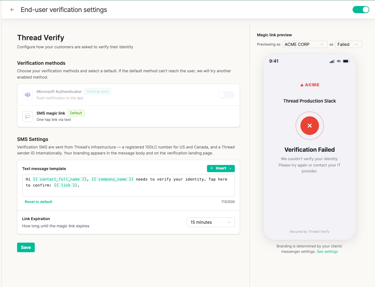This screenshot has width=375, height=287.
Task: Click the 9:41 time in phone preview
Action: [x=274, y=61]
